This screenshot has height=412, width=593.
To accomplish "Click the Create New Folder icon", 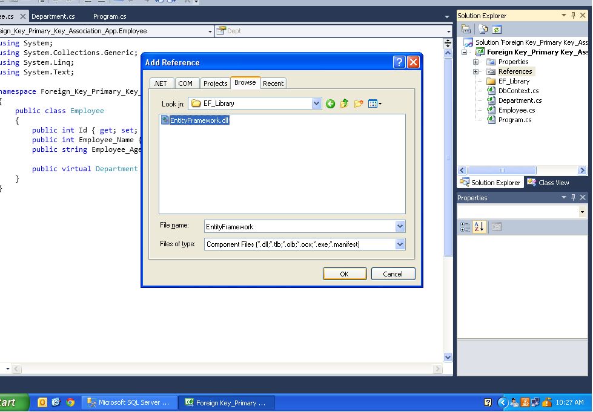I will [359, 103].
